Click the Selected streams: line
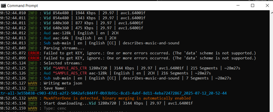 pyautogui.click(x=63, y=63)
